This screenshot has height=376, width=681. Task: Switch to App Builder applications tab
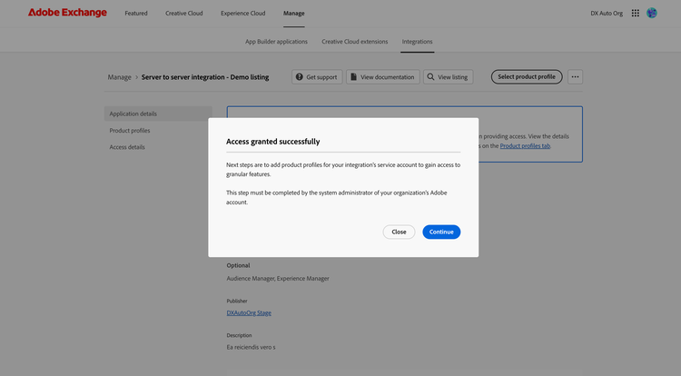(276, 42)
